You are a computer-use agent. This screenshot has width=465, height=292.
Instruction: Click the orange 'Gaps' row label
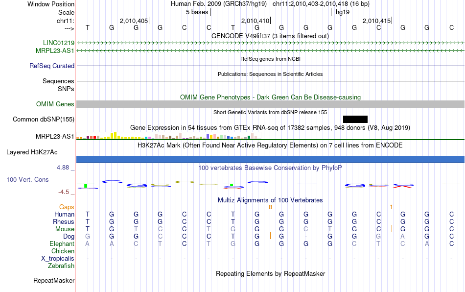coord(67,207)
